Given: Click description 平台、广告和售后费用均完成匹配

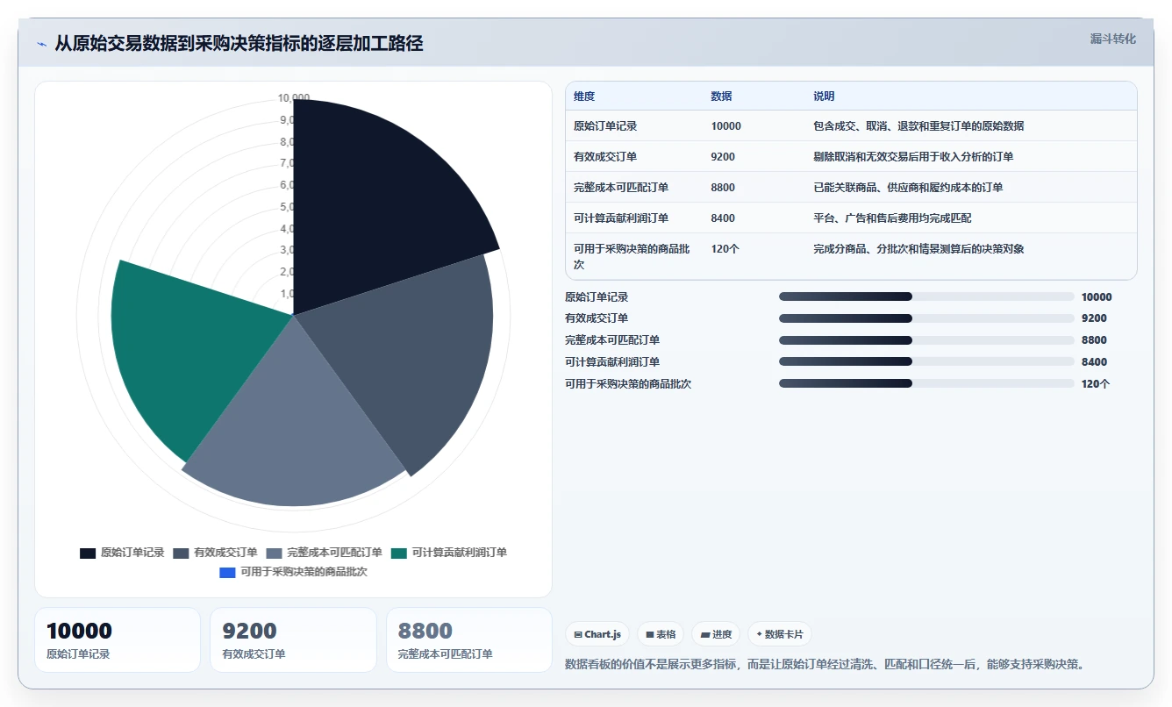Looking at the screenshot, I should point(892,218).
